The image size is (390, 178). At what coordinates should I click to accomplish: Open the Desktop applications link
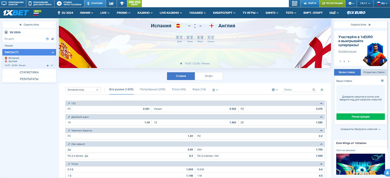click(13, 4)
